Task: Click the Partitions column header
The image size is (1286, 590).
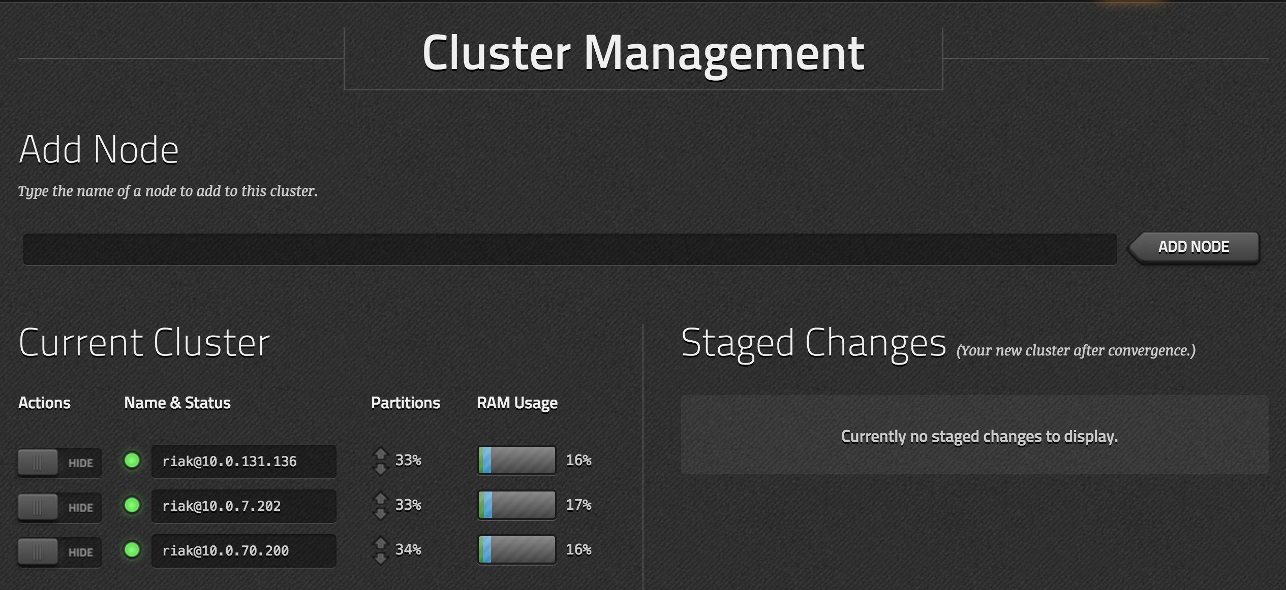Action: coord(405,403)
